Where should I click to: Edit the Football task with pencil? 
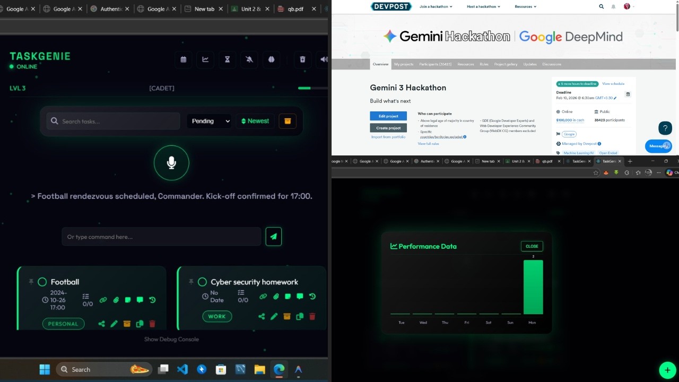pyautogui.click(x=114, y=324)
